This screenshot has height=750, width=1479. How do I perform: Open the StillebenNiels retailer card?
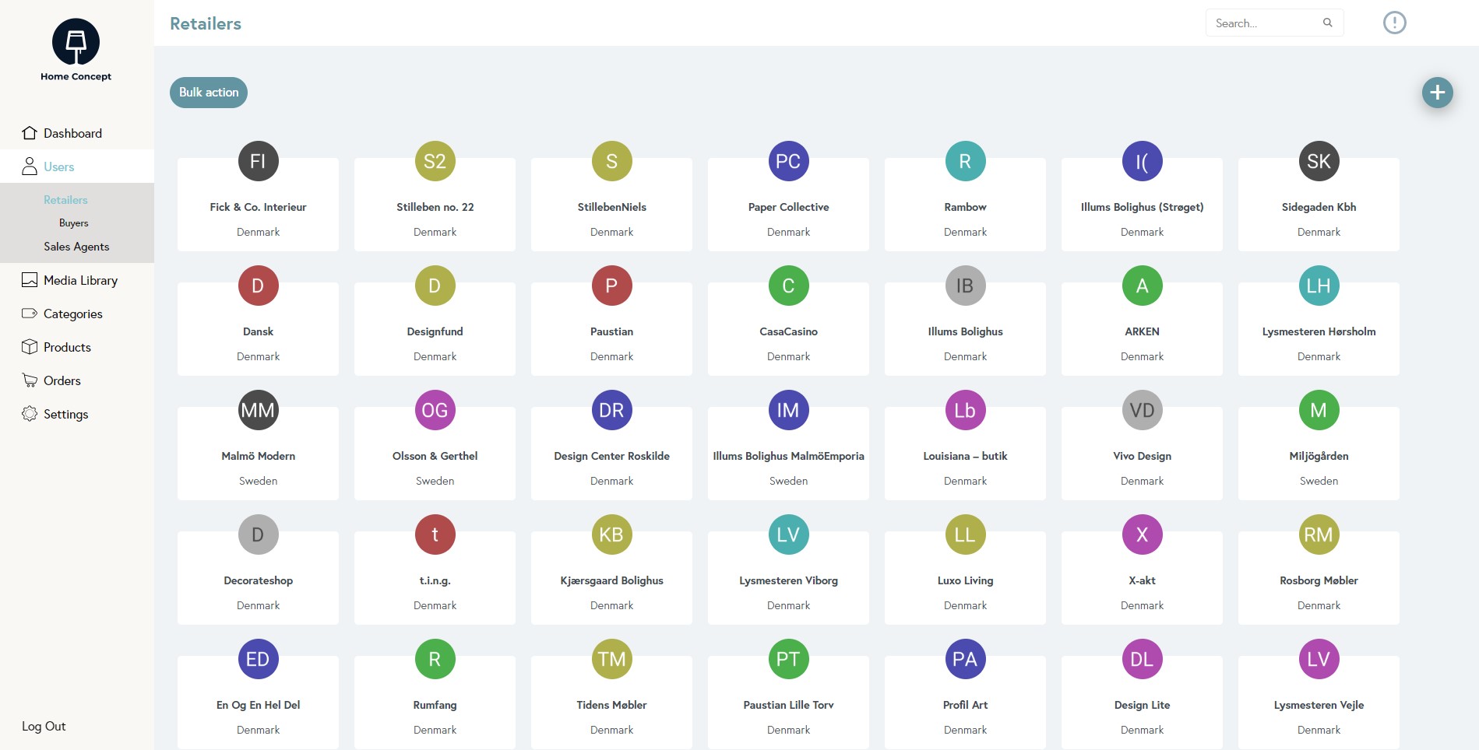pyautogui.click(x=611, y=205)
